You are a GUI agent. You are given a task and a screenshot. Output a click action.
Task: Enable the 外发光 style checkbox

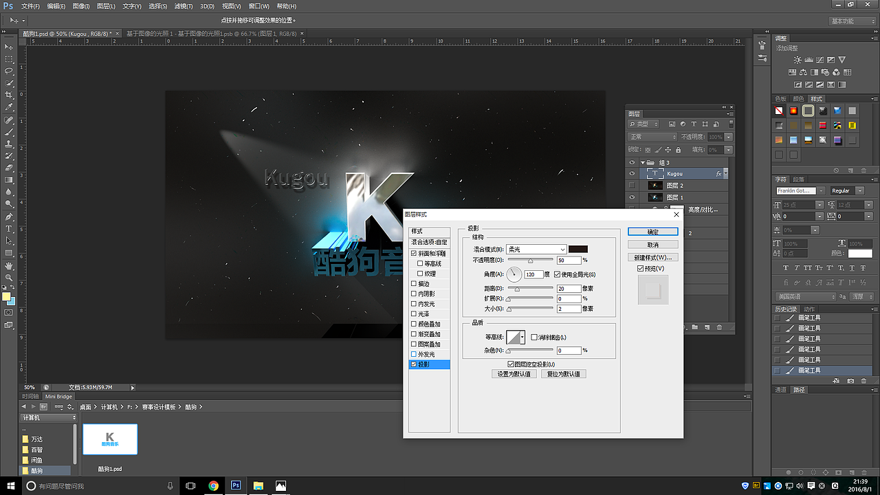coord(414,354)
